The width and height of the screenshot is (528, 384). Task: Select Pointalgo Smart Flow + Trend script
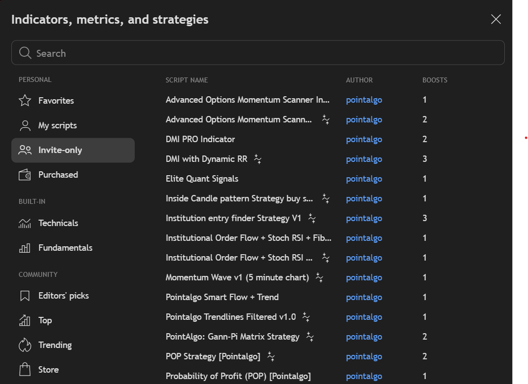coord(222,297)
